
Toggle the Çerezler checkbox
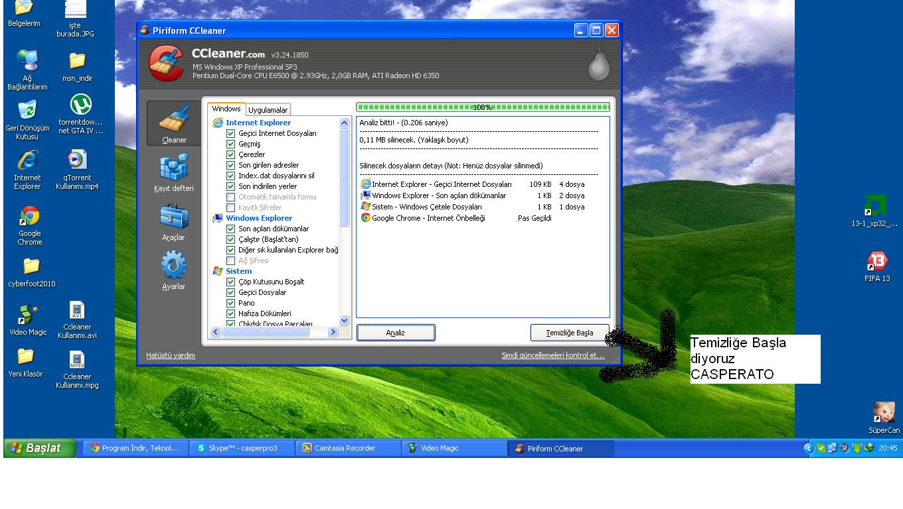[x=231, y=154]
